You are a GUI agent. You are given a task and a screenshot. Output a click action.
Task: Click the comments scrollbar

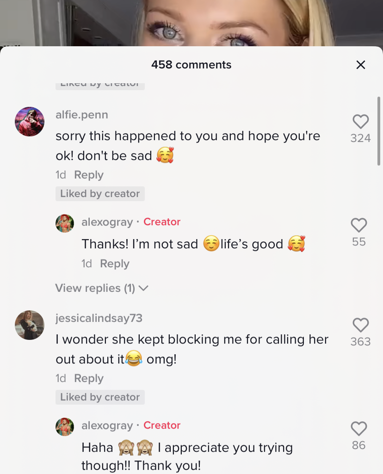tap(379, 132)
